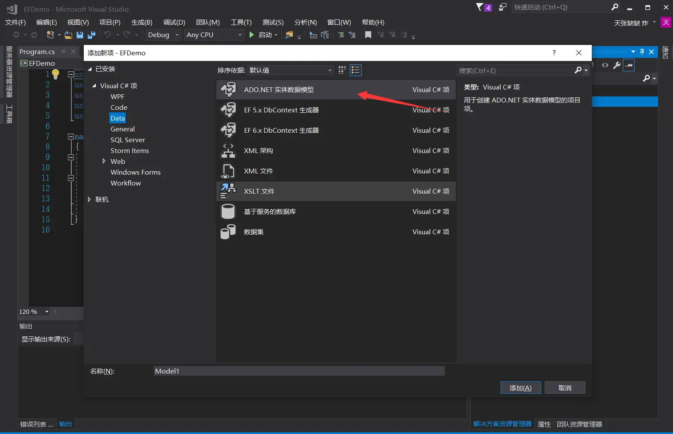Click the Quick Launch input field
This screenshot has width=673, height=434.
click(561, 7)
